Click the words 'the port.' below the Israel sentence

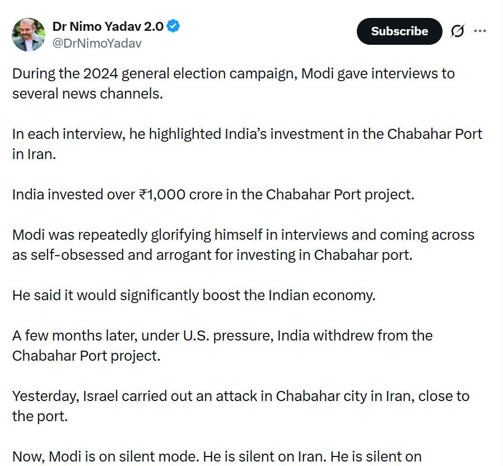[x=39, y=416]
